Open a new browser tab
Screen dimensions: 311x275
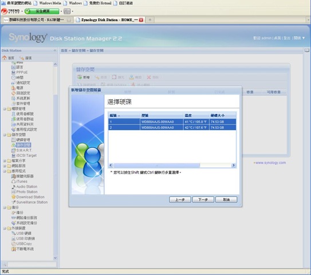(x=150, y=19)
